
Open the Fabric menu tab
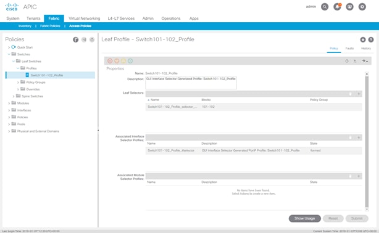tap(54, 18)
